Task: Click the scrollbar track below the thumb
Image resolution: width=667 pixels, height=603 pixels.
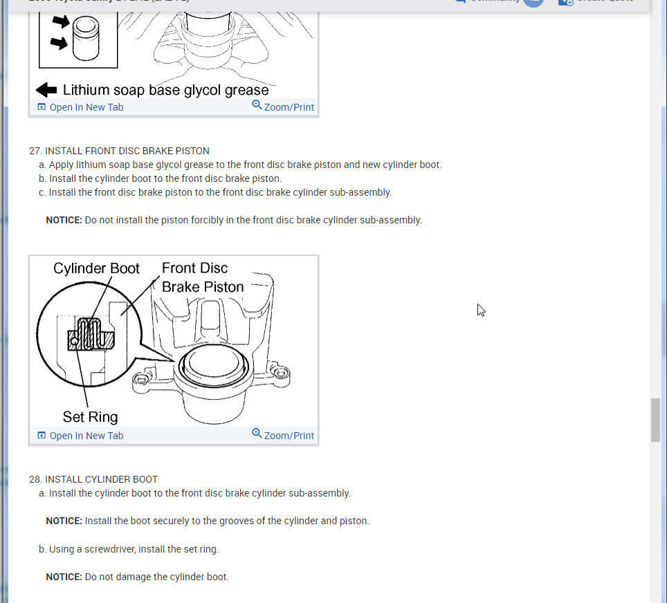Action: 655,522
